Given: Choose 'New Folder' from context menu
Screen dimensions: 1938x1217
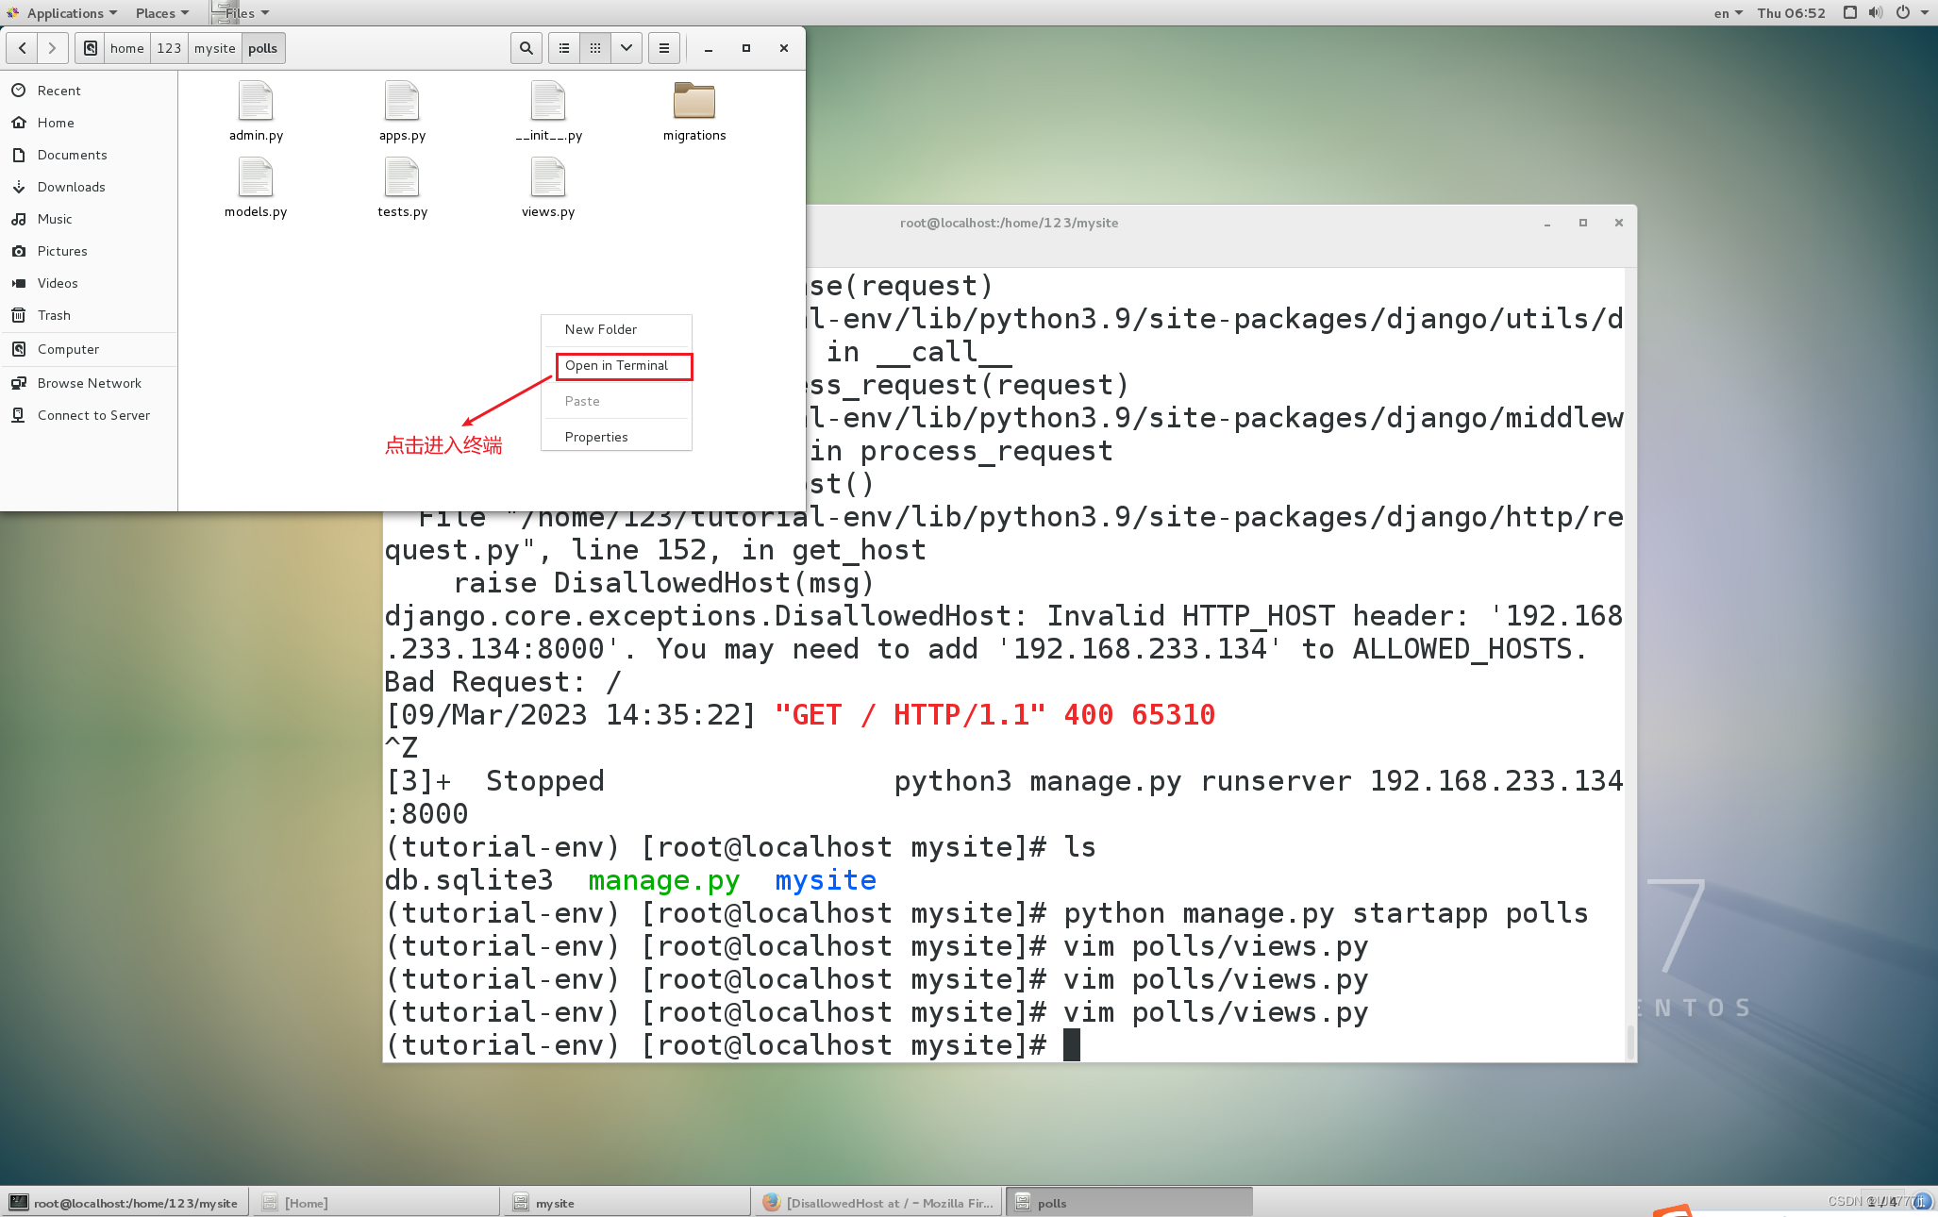Looking at the screenshot, I should pyautogui.click(x=601, y=329).
